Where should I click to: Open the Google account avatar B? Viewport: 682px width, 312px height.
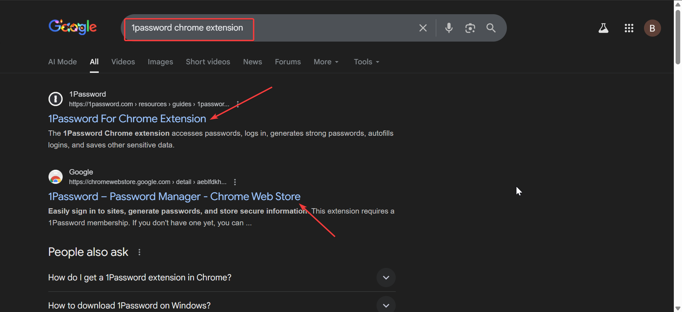[652, 28]
